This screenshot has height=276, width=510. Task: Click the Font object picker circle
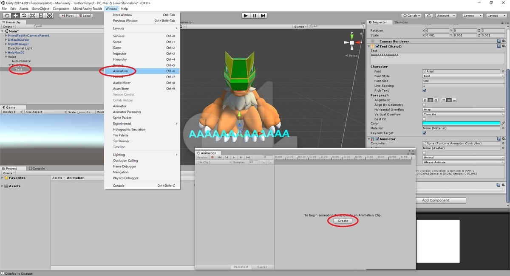tap(503, 71)
